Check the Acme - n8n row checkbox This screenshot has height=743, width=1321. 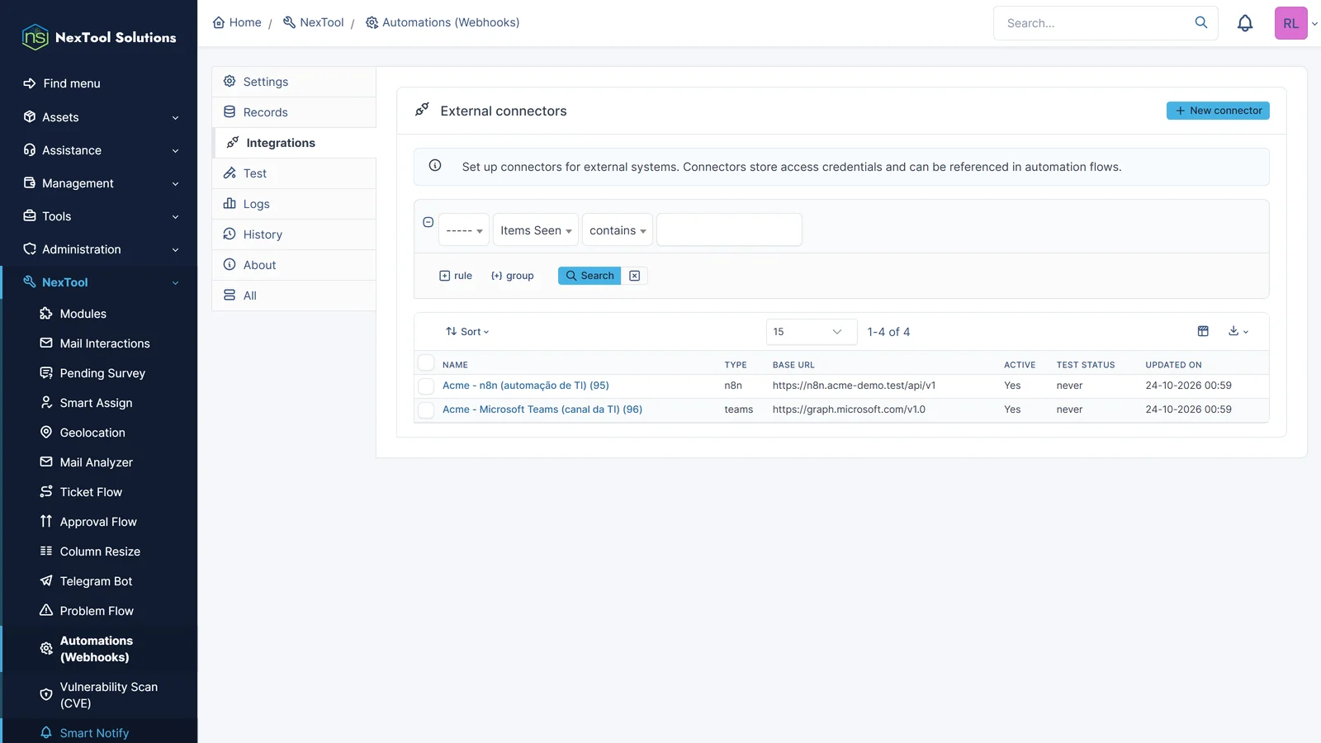[426, 386]
